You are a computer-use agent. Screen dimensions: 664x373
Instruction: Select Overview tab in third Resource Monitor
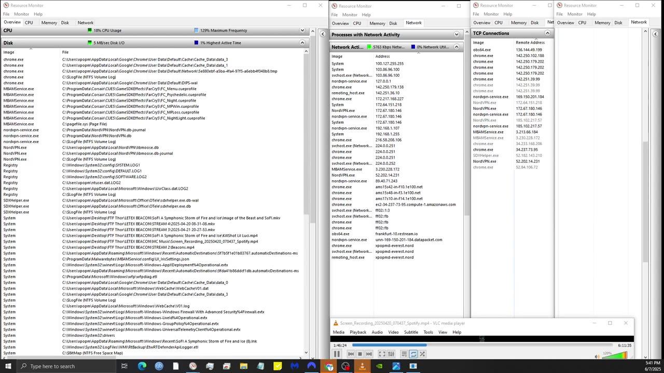pos(481,23)
